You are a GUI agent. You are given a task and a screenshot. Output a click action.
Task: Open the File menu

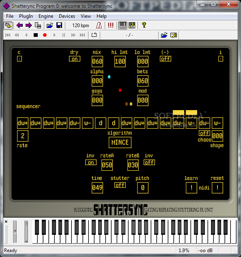[10, 16]
